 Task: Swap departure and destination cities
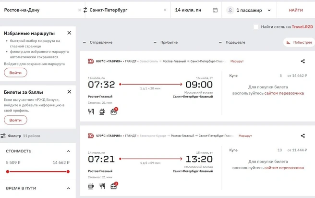point(85,10)
